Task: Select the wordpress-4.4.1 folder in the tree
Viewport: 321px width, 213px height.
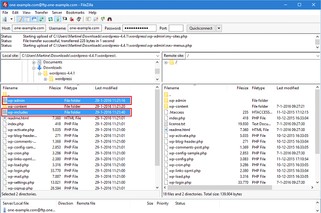Action: [x=62, y=73]
